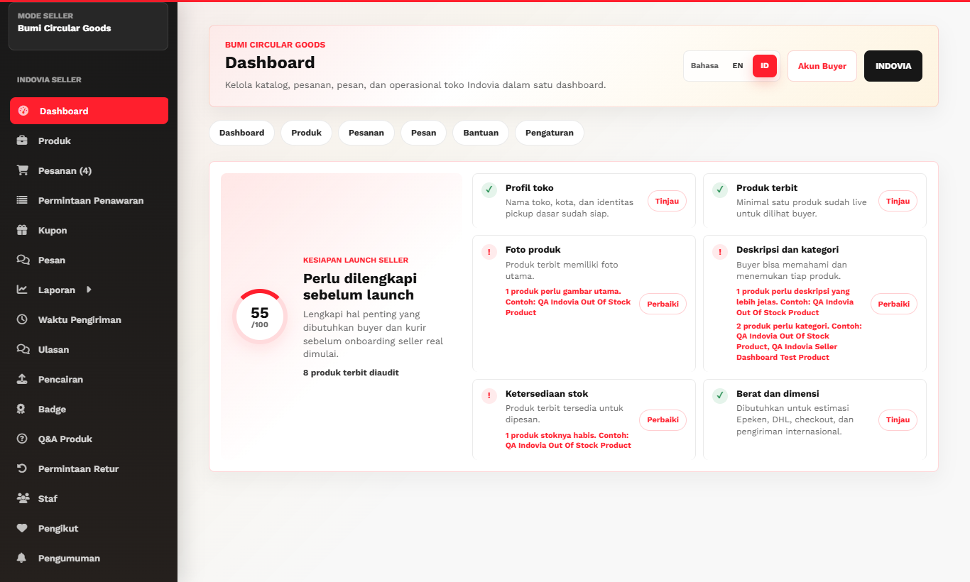Go to the Pesanan pill tab
Image resolution: width=970 pixels, height=582 pixels.
(366, 133)
